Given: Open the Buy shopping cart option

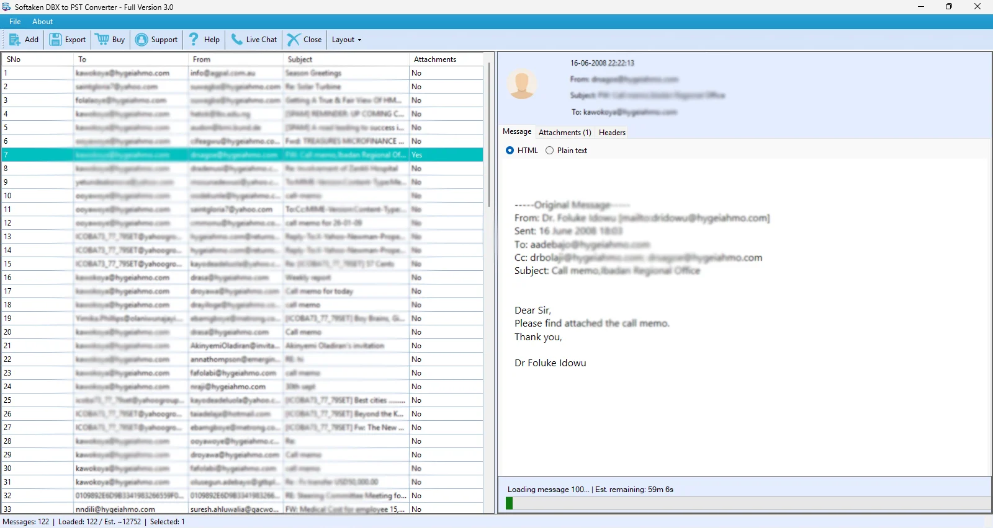Looking at the screenshot, I should [x=110, y=40].
